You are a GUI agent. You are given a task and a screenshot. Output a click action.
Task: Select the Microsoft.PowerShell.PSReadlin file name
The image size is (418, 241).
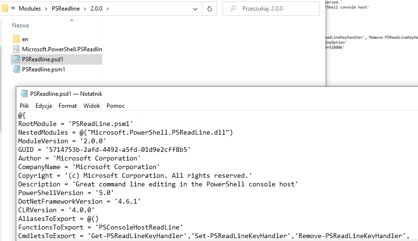[x=62, y=49]
